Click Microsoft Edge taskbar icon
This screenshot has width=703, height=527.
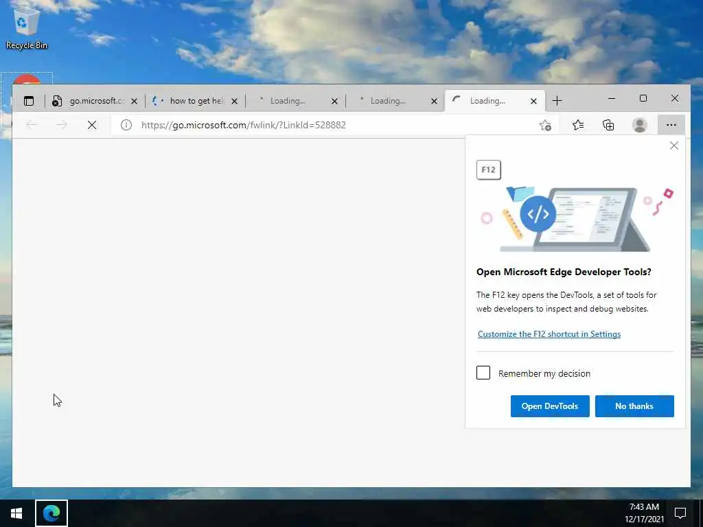[51, 513]
